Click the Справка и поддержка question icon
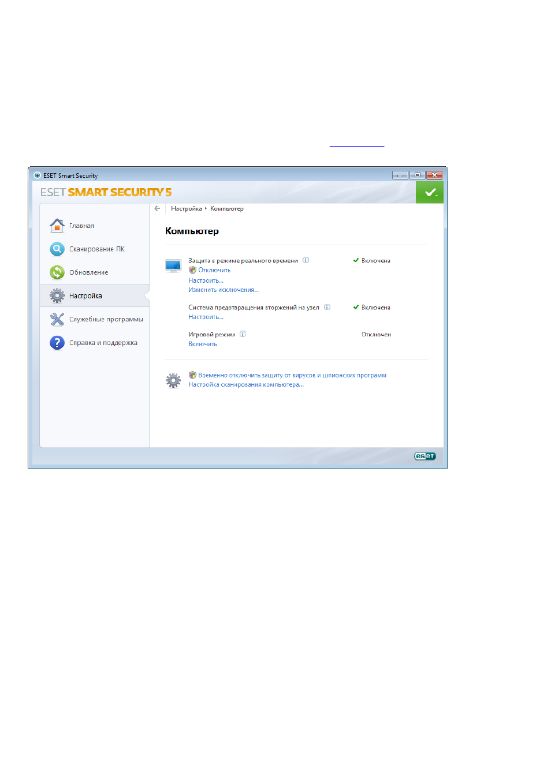 [57, 343]
